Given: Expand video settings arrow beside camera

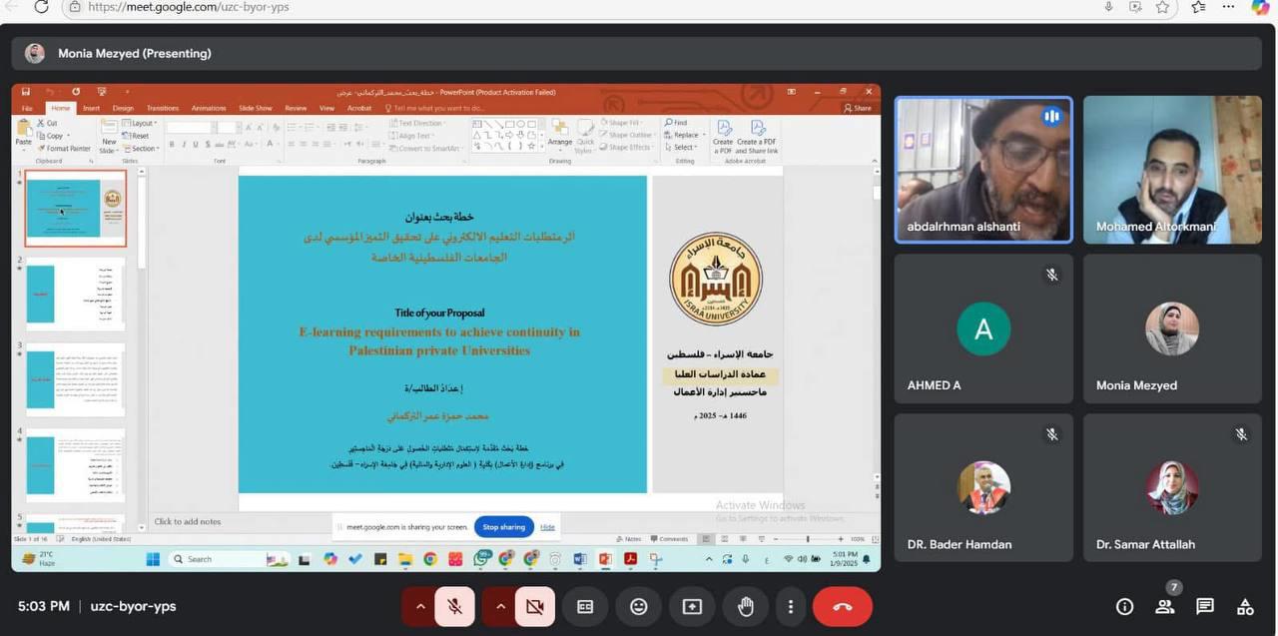Looking at the screenshot, I should coord(499,606).
